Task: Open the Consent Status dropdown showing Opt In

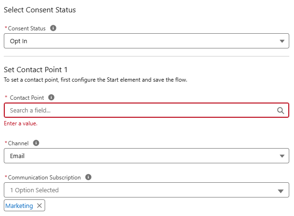Action: (142, 41)
